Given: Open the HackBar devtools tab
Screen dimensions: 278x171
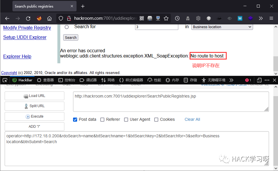Looking at the screenshot, I should [23, 80].
